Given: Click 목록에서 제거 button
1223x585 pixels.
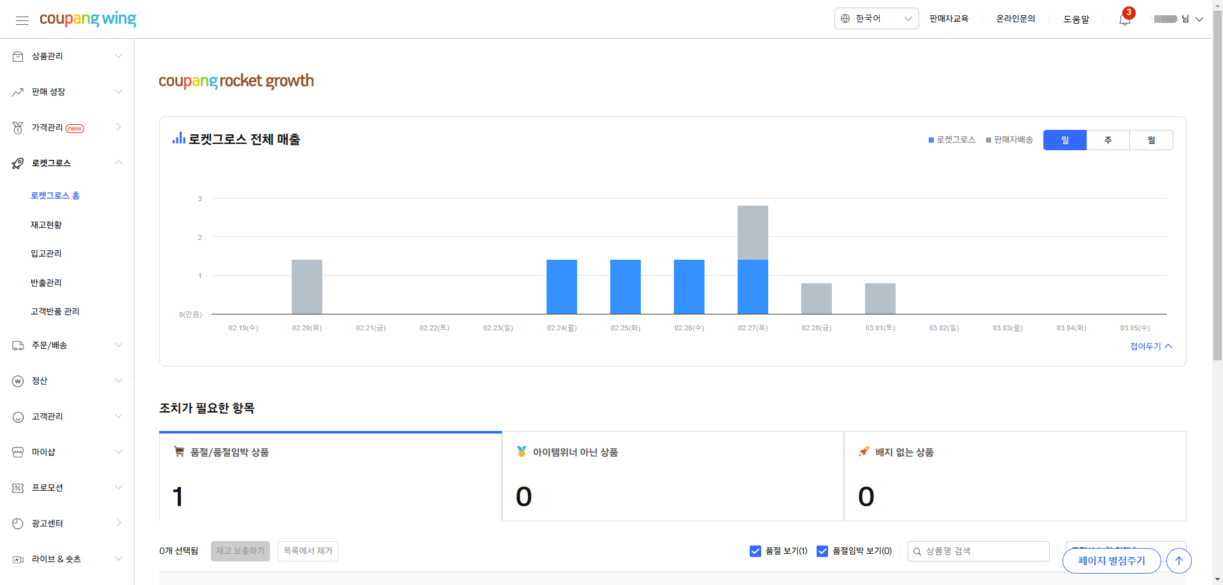Looking at the screenshot, I should (308, 551).
